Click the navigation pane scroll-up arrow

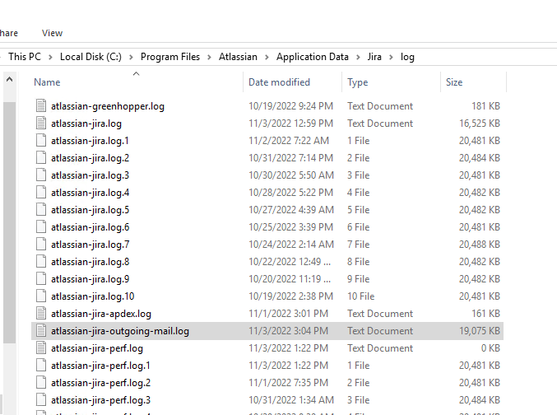10,79
